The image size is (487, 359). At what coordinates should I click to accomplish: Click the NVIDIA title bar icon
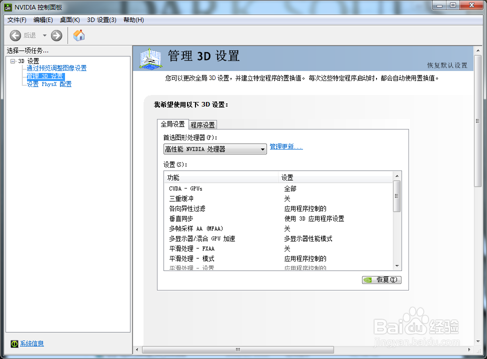(x=8, y=7)
